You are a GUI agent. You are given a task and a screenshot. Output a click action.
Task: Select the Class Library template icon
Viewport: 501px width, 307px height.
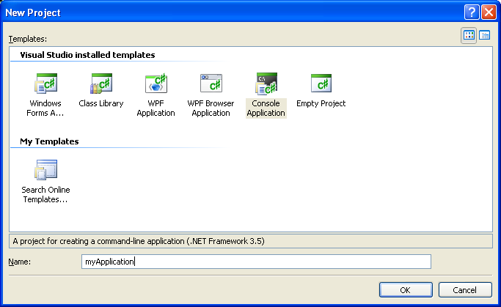click(x=101, y=84)
